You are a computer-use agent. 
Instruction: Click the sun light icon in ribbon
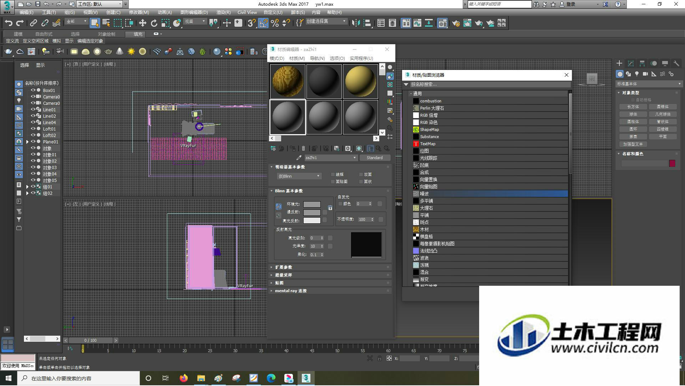point(131,52)
